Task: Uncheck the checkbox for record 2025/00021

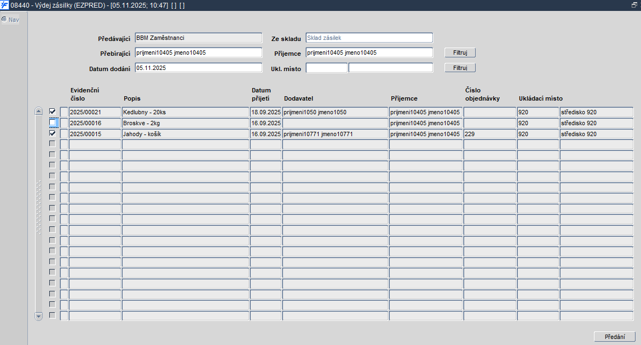Action: [x=53, y=112]
